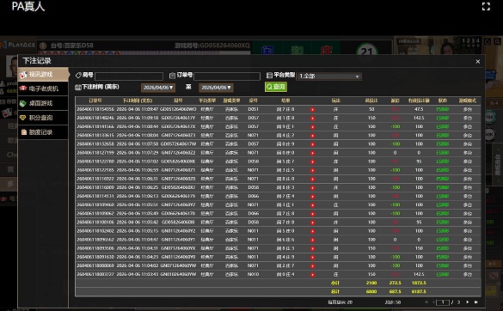This screenshot has width=503, height=311.
Task: Play video replay for order ending 133615
Action: pyautogui.click(x=312, y=136)
